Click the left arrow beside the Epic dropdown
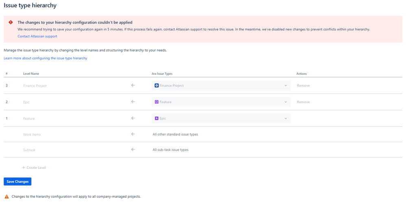 (133, 118)
